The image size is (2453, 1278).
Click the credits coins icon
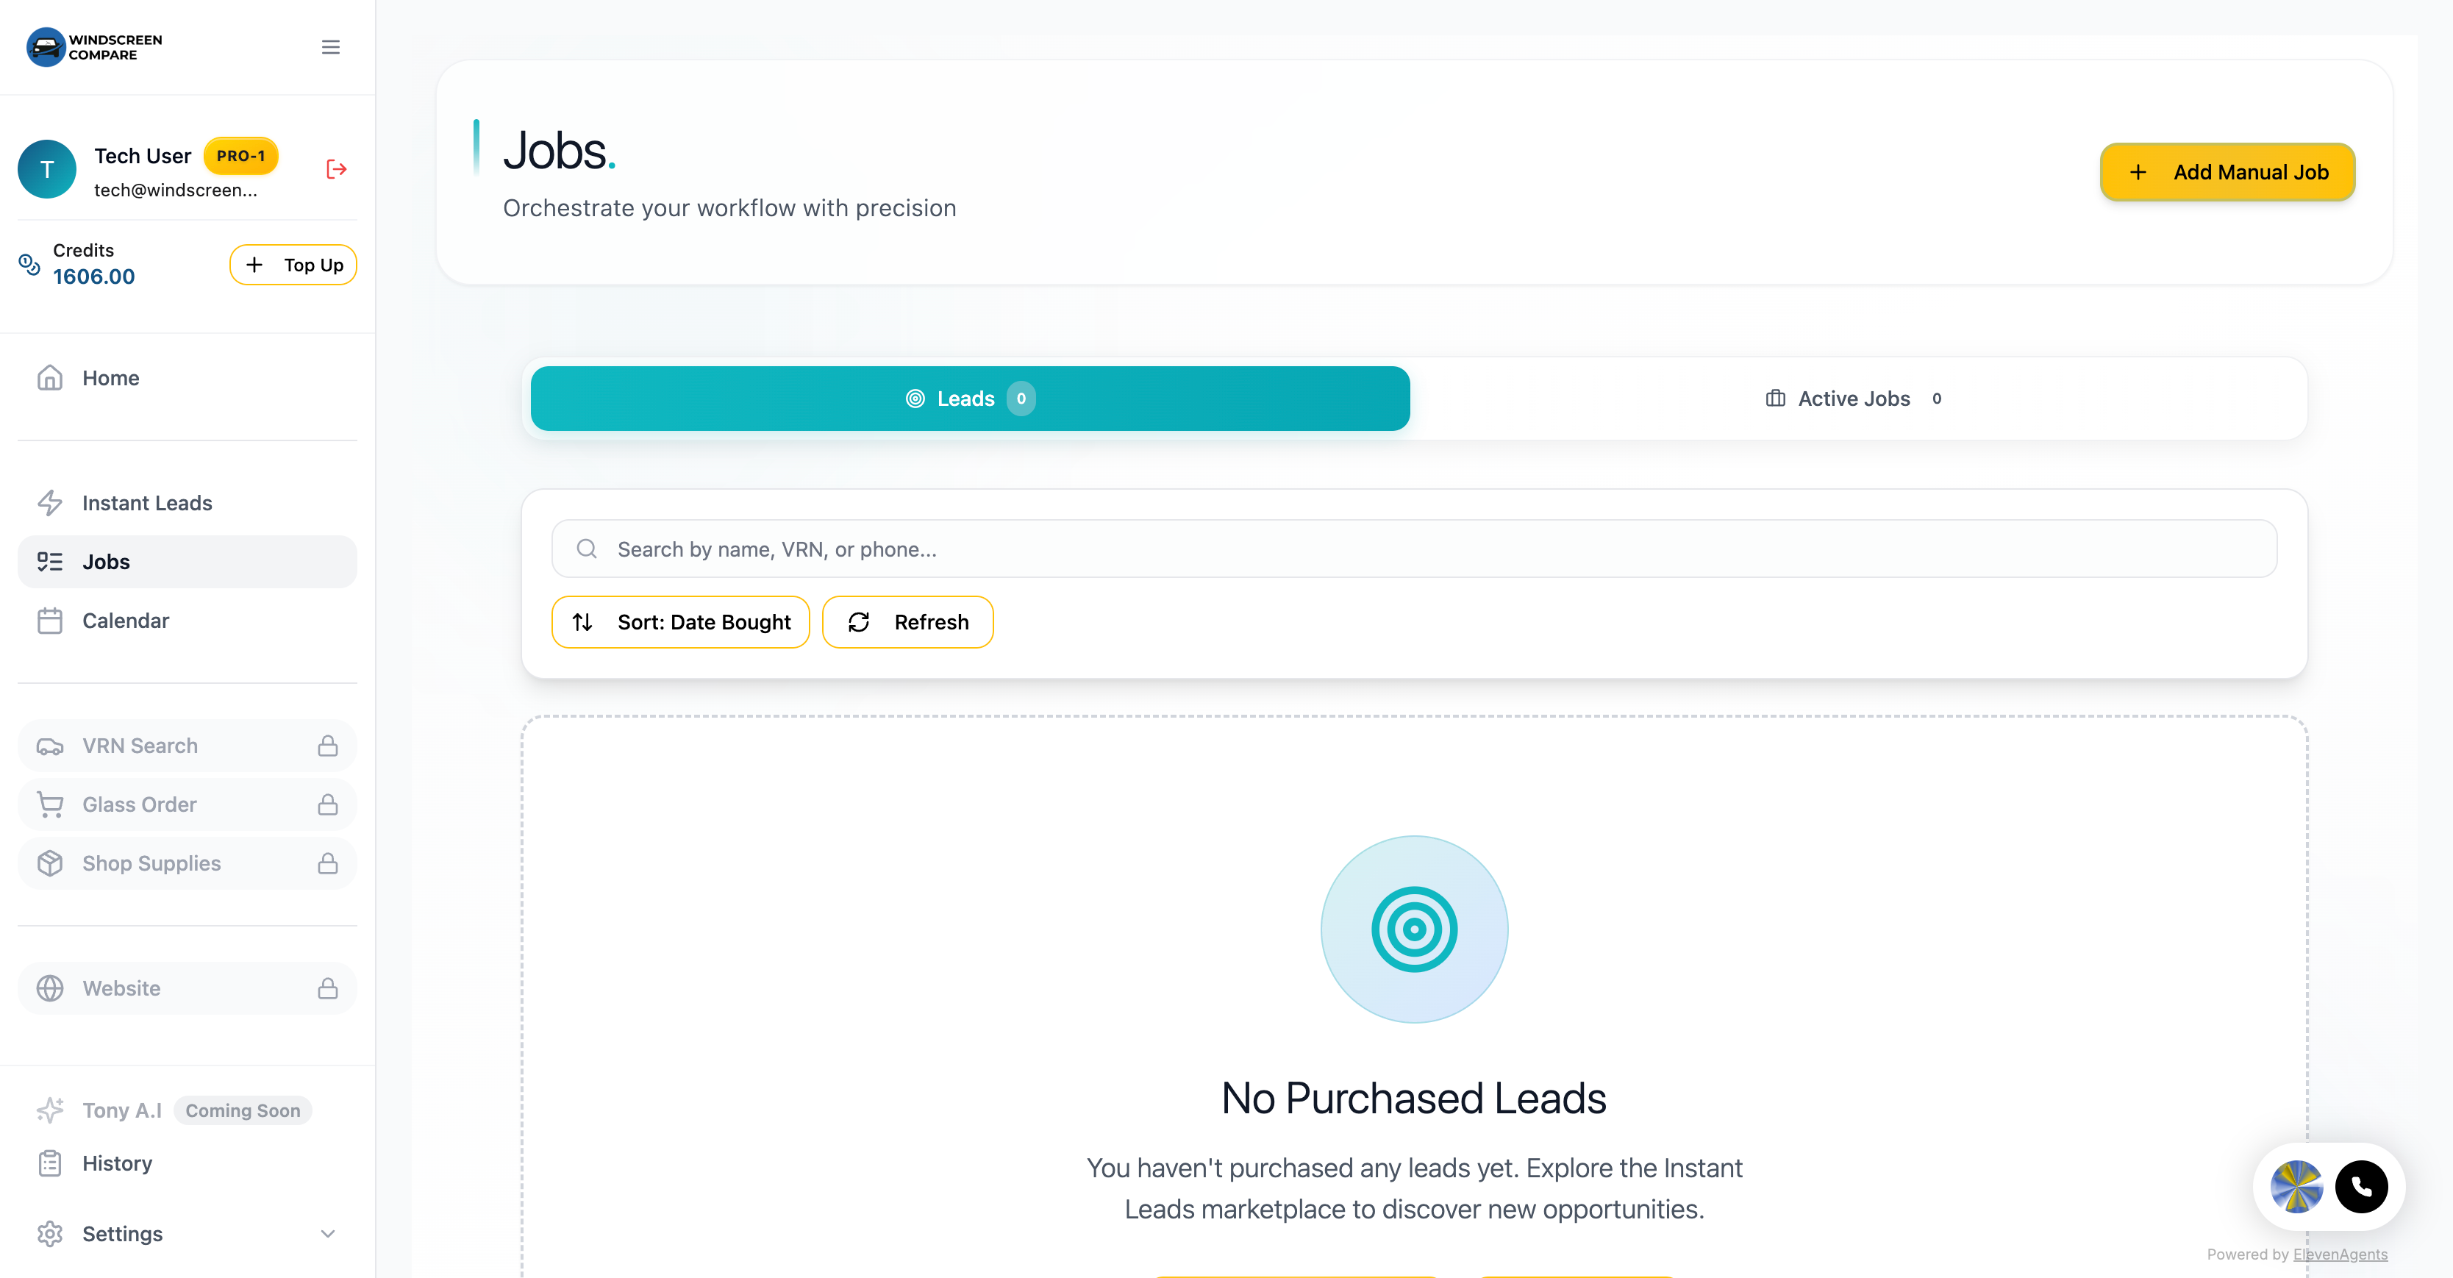(29, 265)
